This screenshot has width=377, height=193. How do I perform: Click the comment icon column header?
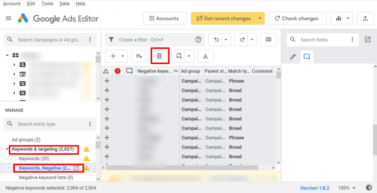click(130, 71)
